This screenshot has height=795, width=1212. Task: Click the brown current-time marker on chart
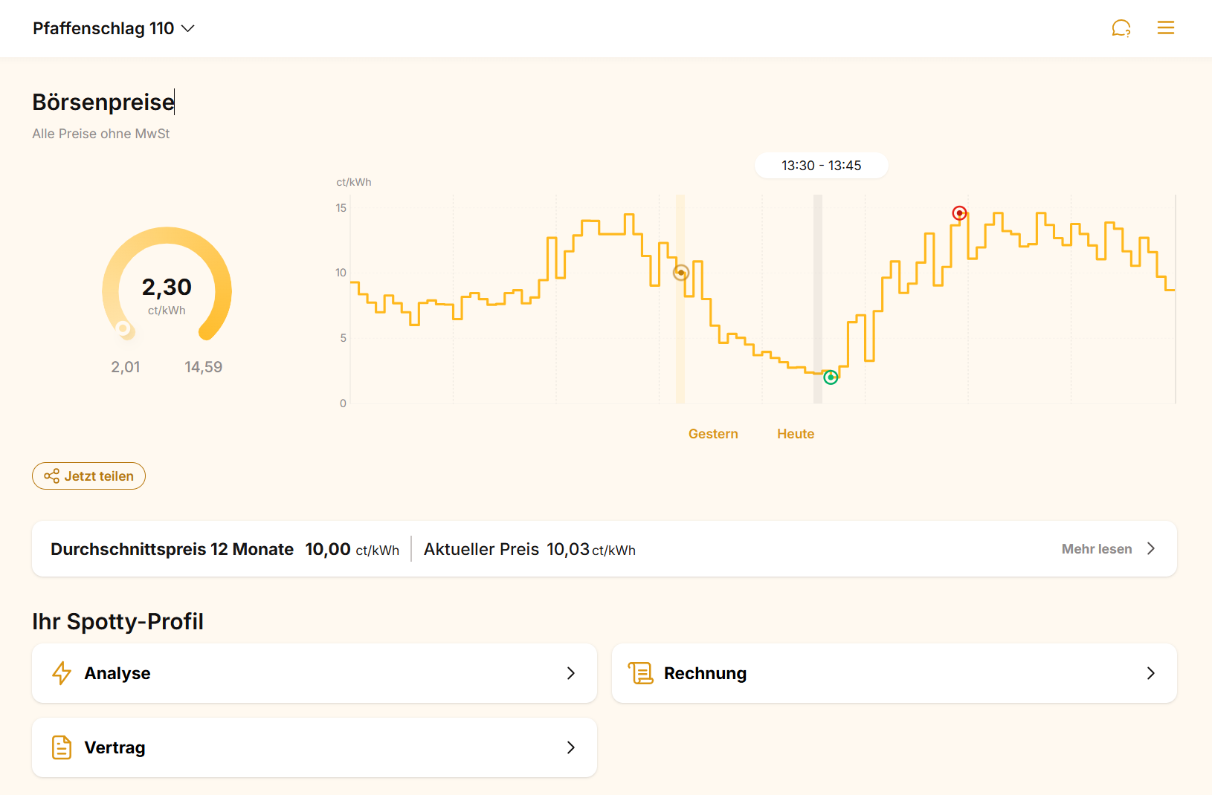[x=680, y=273]
